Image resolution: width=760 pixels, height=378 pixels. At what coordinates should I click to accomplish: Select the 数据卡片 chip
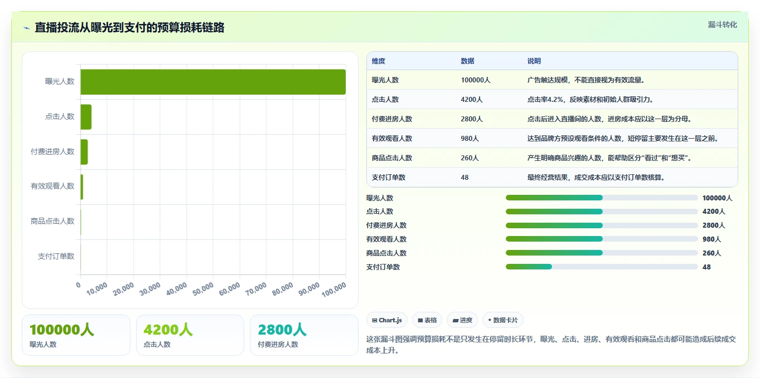pyautogui.click(x=502, y=320)
